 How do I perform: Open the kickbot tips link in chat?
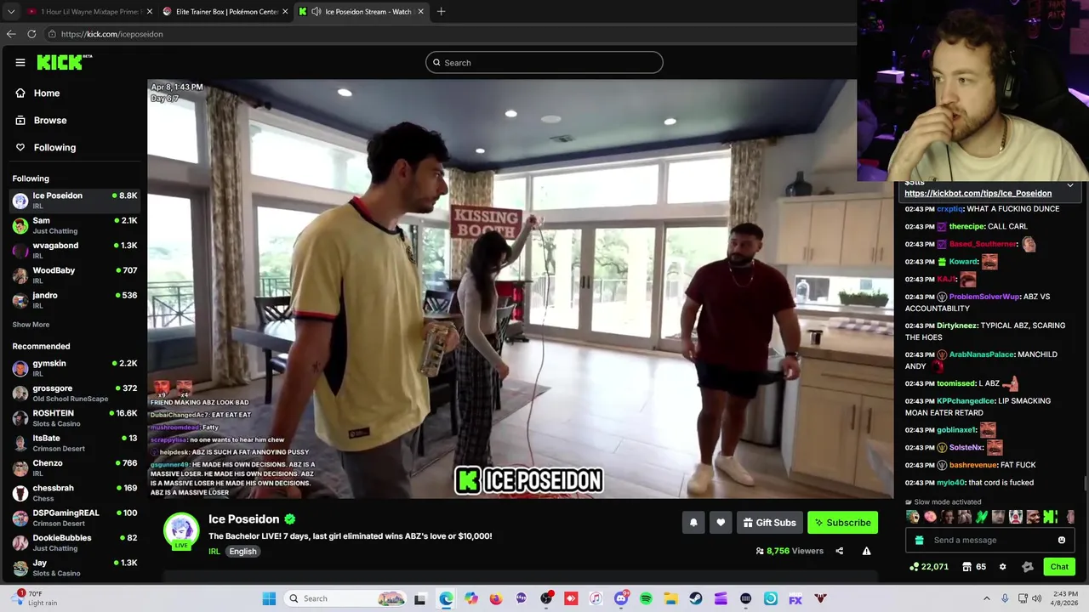(x=978, y=193)
